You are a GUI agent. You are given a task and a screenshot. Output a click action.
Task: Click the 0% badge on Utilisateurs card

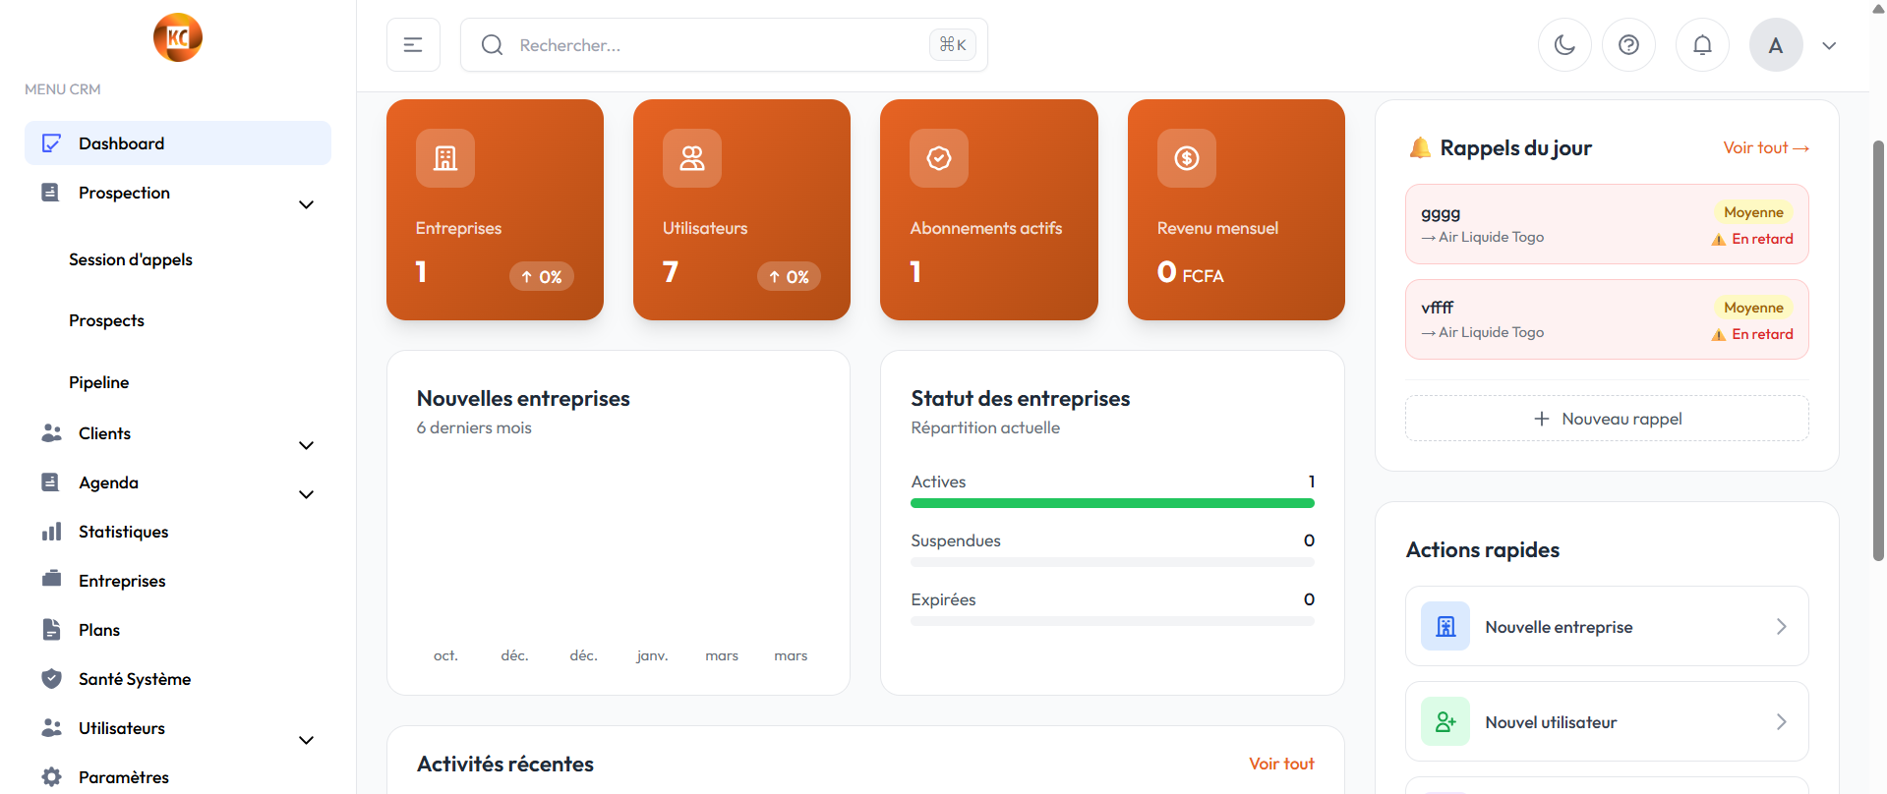coord(789,276)
